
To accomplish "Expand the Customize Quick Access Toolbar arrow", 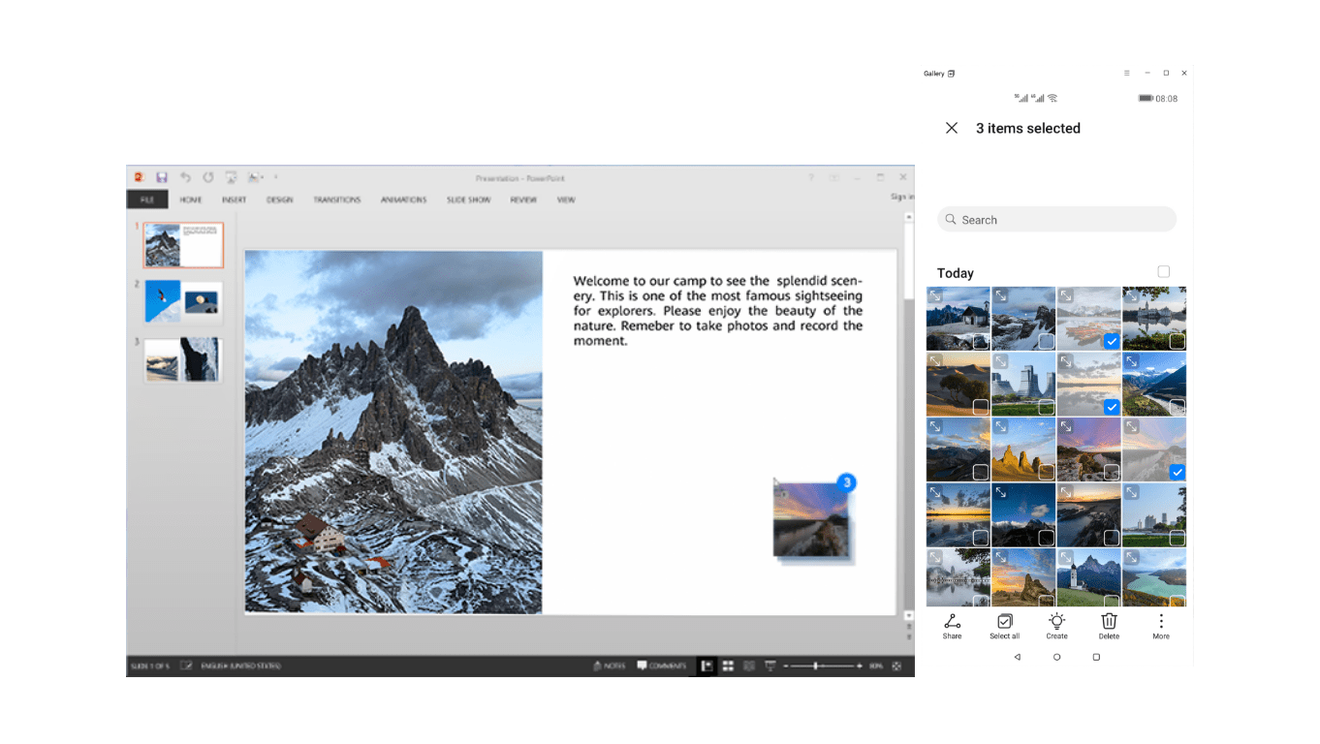I will point(275,177).
